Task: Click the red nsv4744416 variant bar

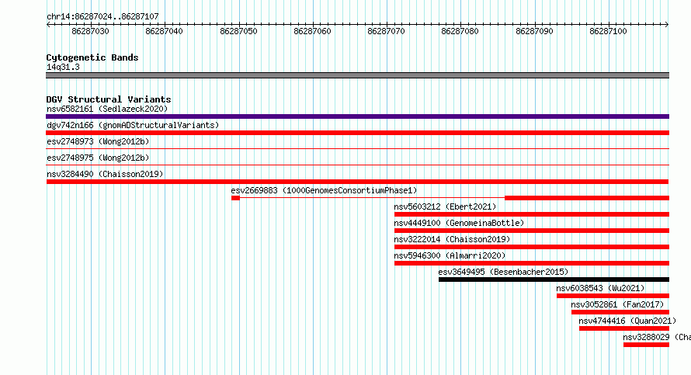Action: coord(624,328)
